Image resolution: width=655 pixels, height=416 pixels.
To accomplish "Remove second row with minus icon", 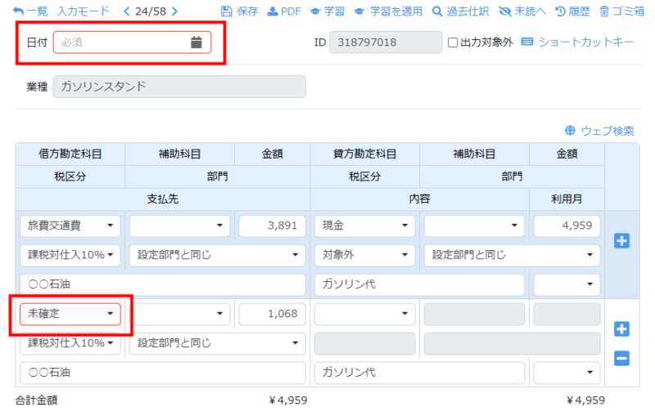I will [x=621, y=358].
